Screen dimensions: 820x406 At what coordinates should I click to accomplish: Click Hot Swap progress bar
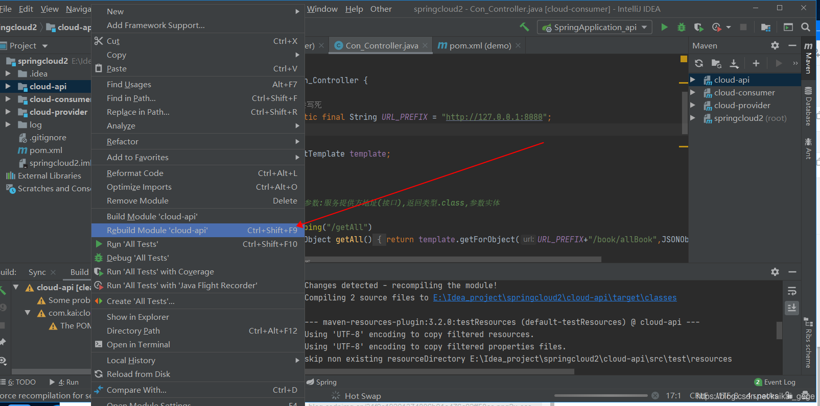[602, 395]
